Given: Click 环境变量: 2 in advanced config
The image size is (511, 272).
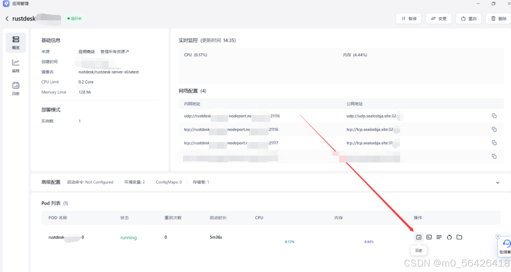Looking at the screenshot, I should 134,182.
